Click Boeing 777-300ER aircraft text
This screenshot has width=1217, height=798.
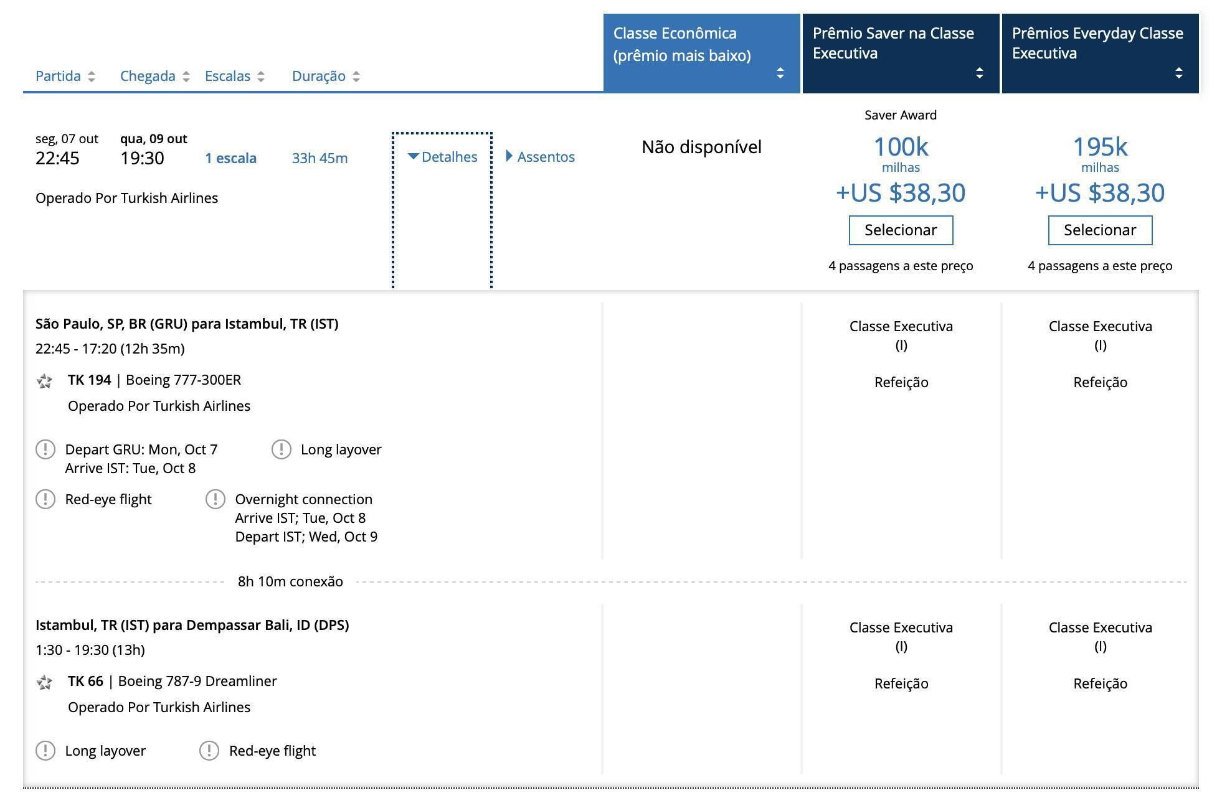(183, 380)
